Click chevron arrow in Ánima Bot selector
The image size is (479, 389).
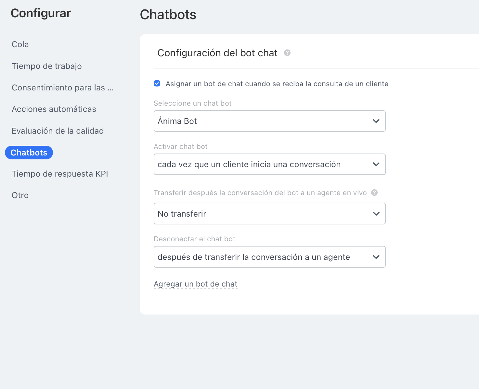click(x=376, y=121)
